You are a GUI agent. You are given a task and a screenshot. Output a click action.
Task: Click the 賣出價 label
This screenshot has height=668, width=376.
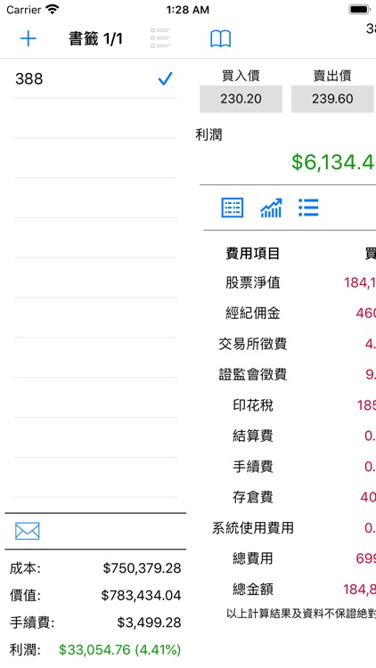pyautogui.click(x=332, y=76)
